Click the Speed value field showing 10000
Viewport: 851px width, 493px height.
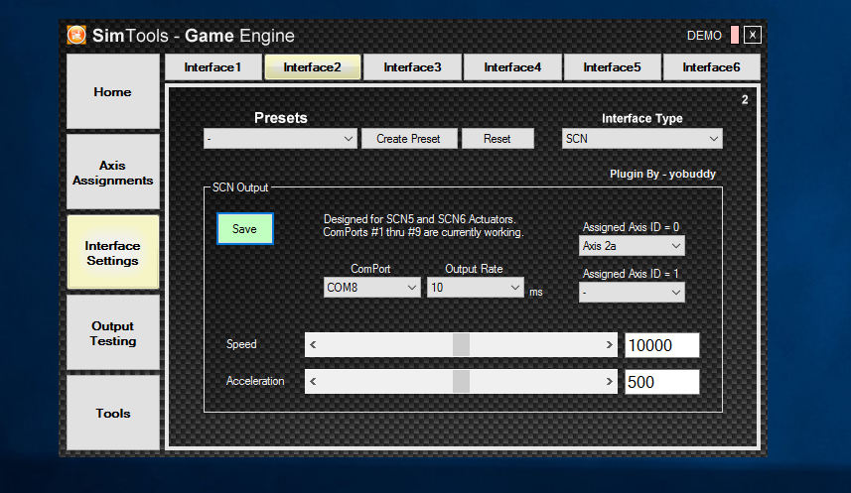pos(662,345)
